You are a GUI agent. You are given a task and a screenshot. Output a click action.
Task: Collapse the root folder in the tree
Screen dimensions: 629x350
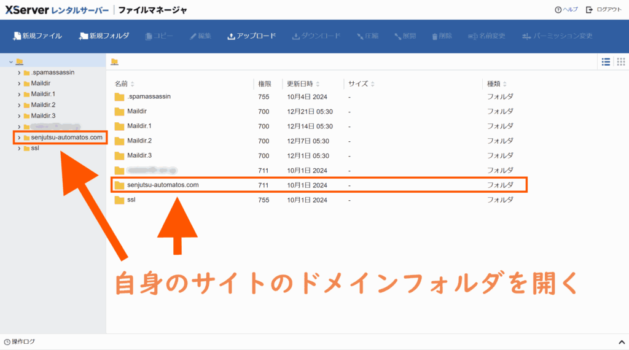click(x=10, y=61)
